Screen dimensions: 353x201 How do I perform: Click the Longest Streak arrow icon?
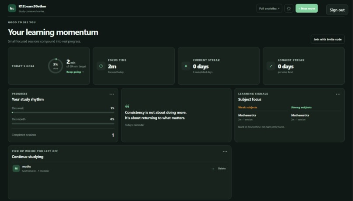click(x=271, y=66)
